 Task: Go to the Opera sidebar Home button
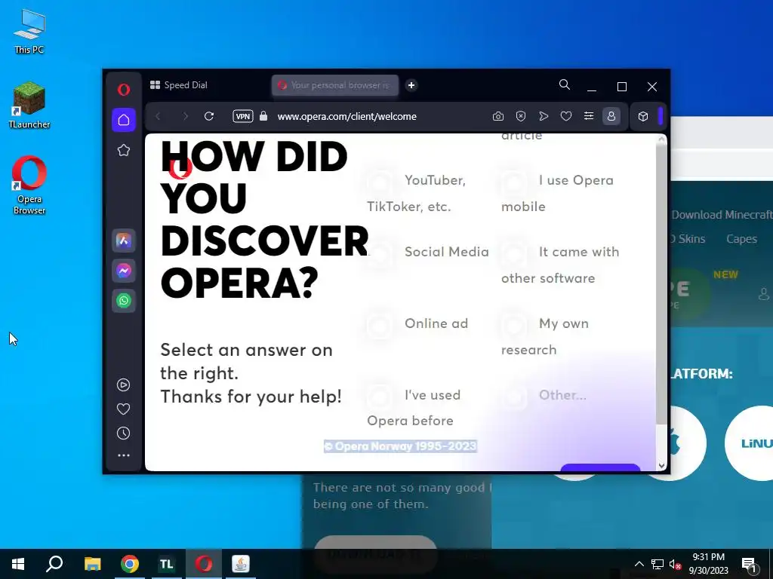[x=124, y=120]
